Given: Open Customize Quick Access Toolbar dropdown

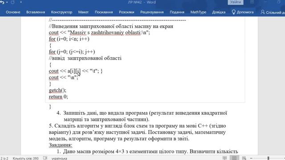Looking at the screenshot, I should pos(21,2).
